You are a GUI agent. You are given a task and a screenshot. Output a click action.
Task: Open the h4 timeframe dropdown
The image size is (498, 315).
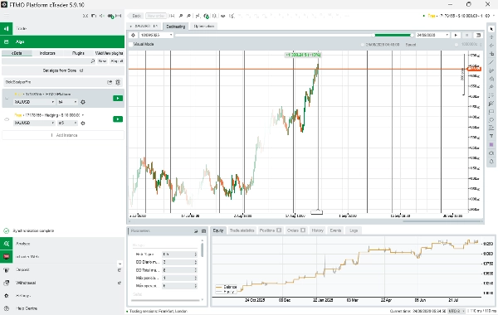pos(67,102)
